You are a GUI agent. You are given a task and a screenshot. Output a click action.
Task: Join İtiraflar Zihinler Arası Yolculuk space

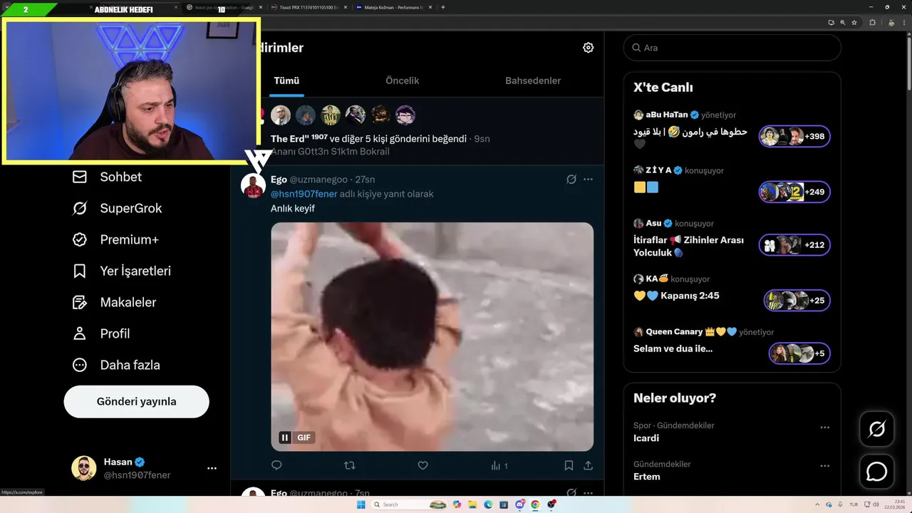[x=794, y=245]
